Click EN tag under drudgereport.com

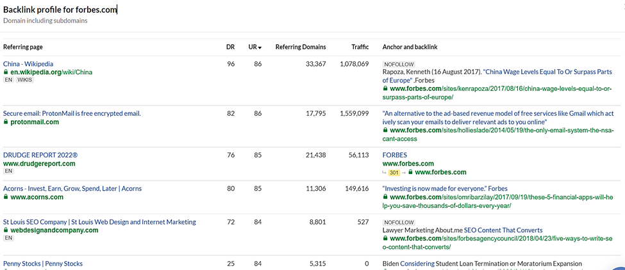pos(8,171)
